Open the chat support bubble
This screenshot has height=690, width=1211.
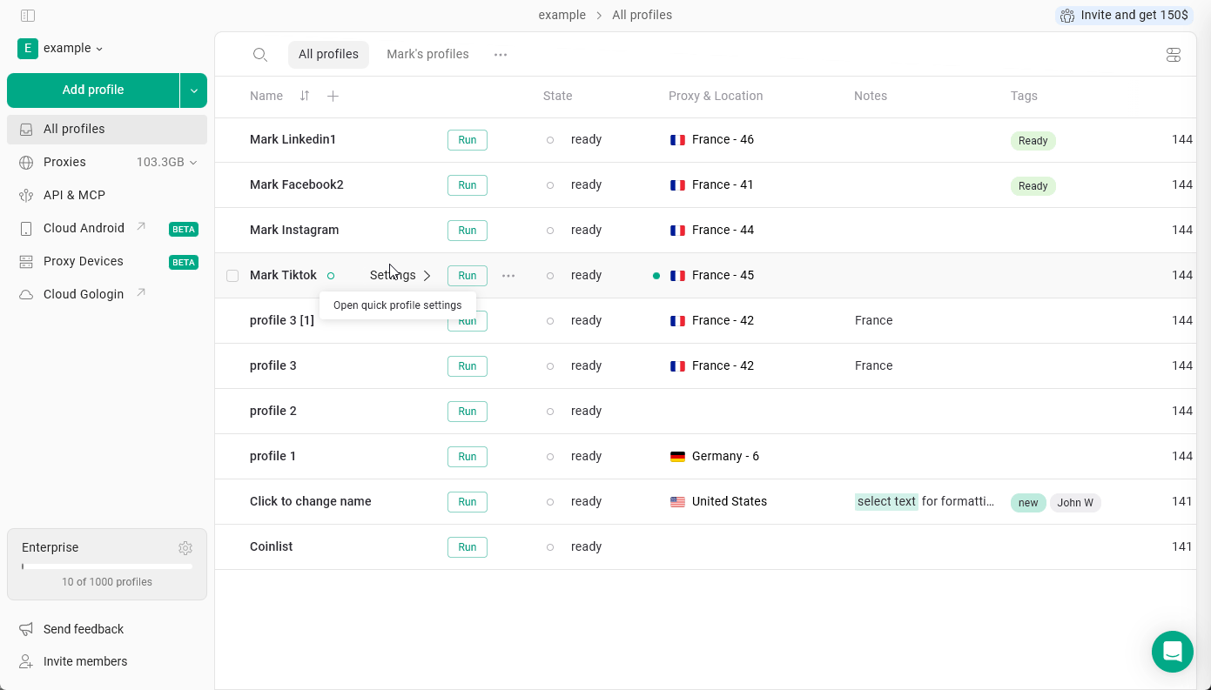pyautogui.click(x=1173, y=652)
